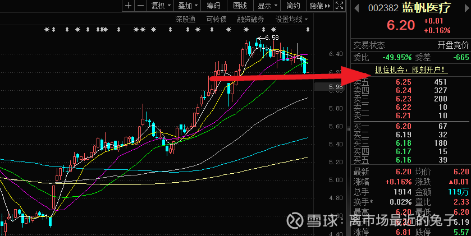Click stock code 002382
471x236 pixels.
coord(383,8)
